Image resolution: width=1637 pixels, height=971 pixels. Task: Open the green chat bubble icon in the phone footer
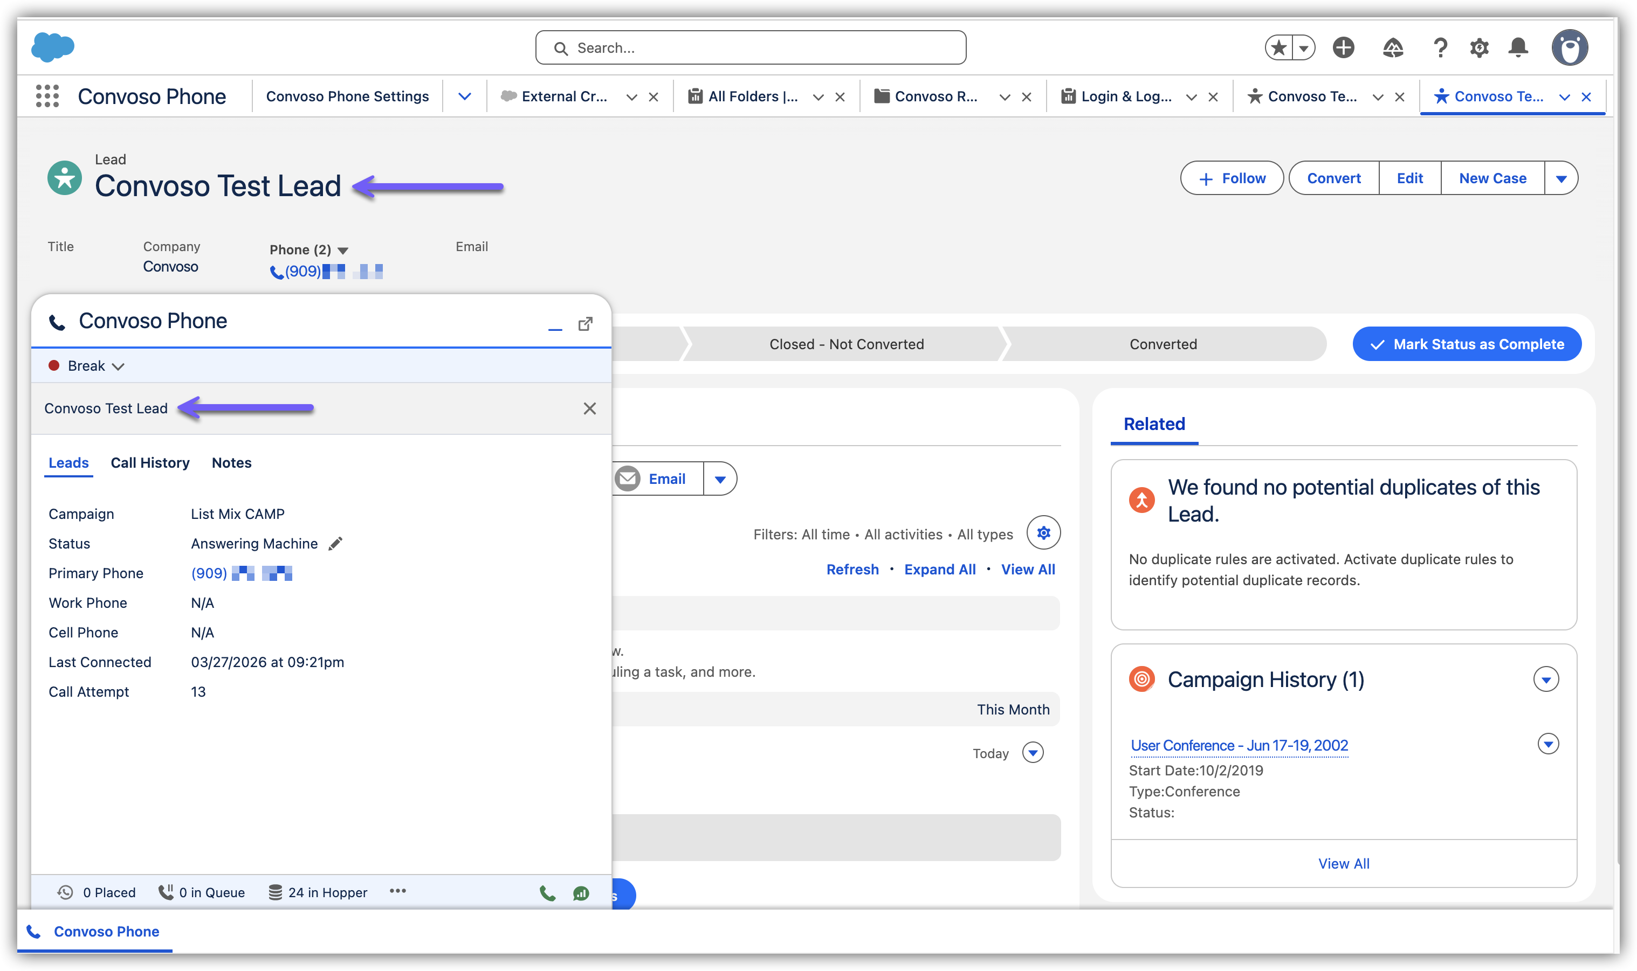pos(581,893)
